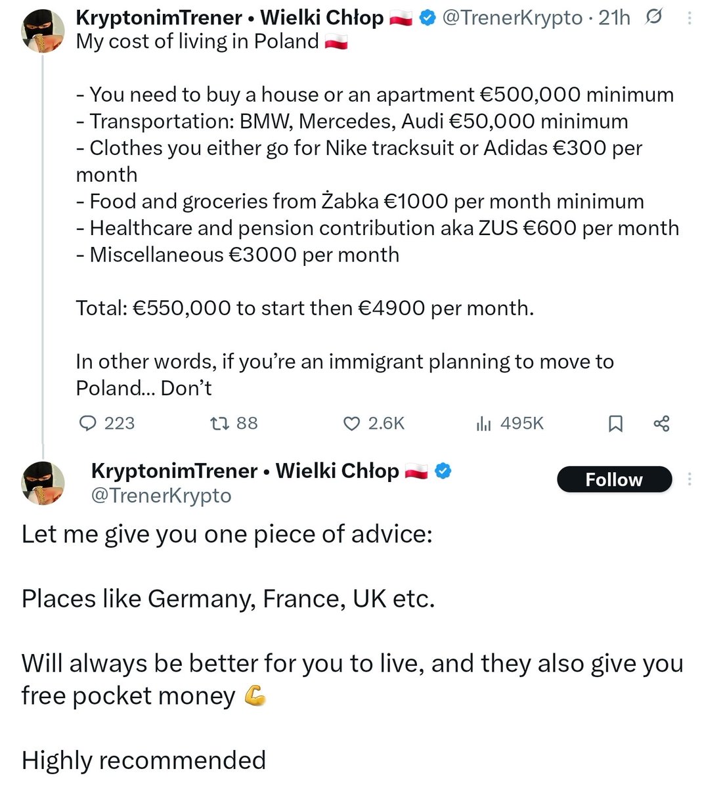Open the tweet text starting 'My cost of living'
The height and width of the screenshot is (788, 702).
[197, 41]
